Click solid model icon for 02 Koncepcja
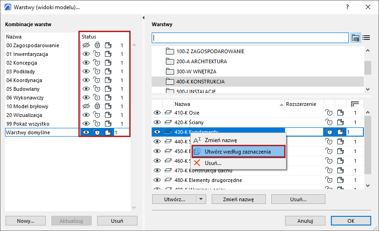Viewport: 379px width, 231px height. [108, 63]
